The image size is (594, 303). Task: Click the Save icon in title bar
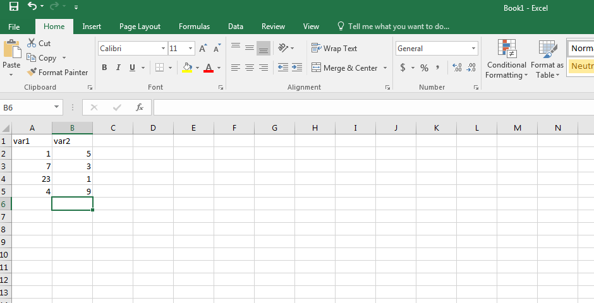tap(13, 7)
